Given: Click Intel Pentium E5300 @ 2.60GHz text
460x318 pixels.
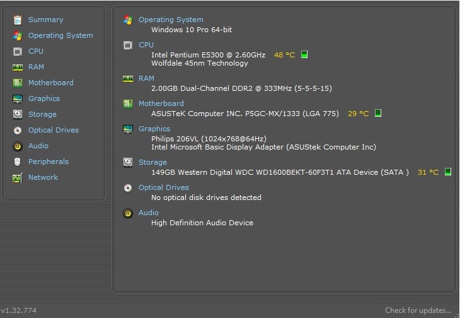Looking at the screenshot, I should [209, 55].
